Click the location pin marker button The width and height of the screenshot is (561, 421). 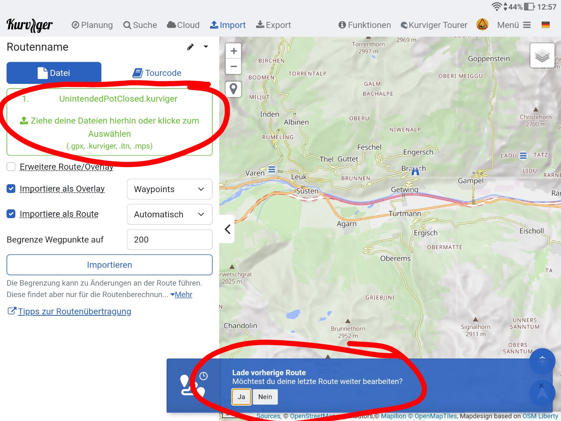(234, 89)
